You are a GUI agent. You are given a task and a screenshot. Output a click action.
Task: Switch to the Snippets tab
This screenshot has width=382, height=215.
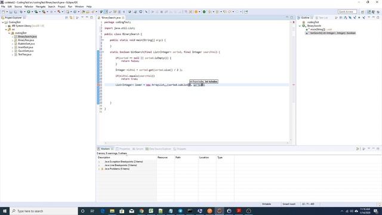pos(180,149)
